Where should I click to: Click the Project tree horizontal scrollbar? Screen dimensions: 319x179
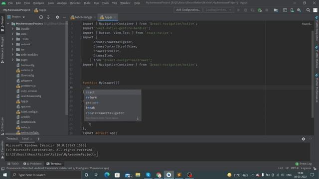pyautogui.click(x=22, y=134)
